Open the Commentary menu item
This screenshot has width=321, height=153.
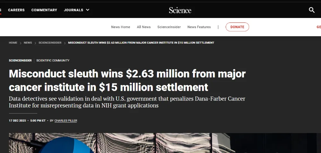pos(44,10)
